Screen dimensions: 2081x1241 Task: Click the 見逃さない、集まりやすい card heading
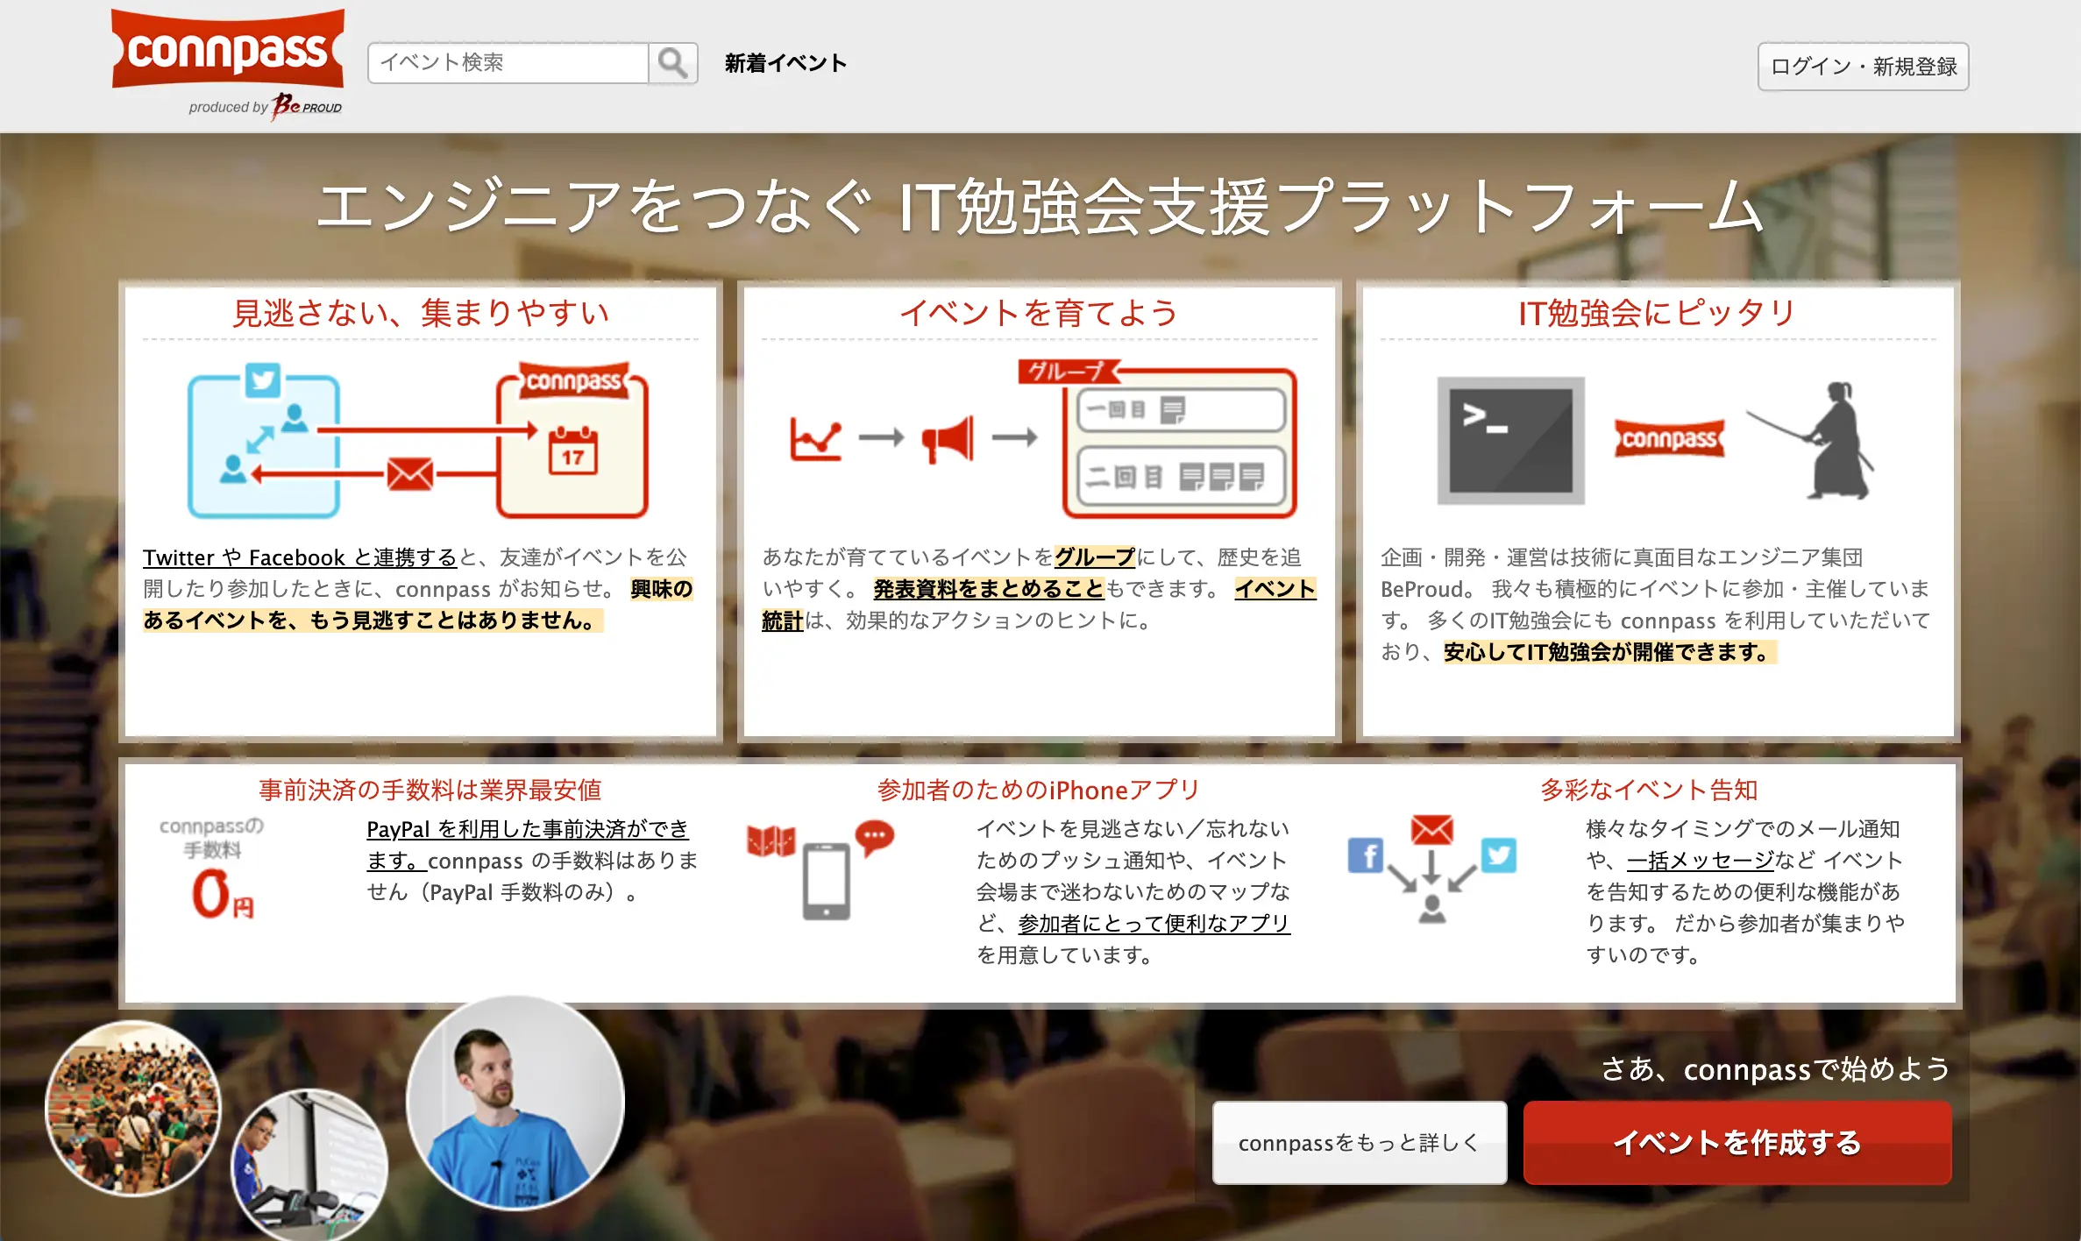pos(421,313)
